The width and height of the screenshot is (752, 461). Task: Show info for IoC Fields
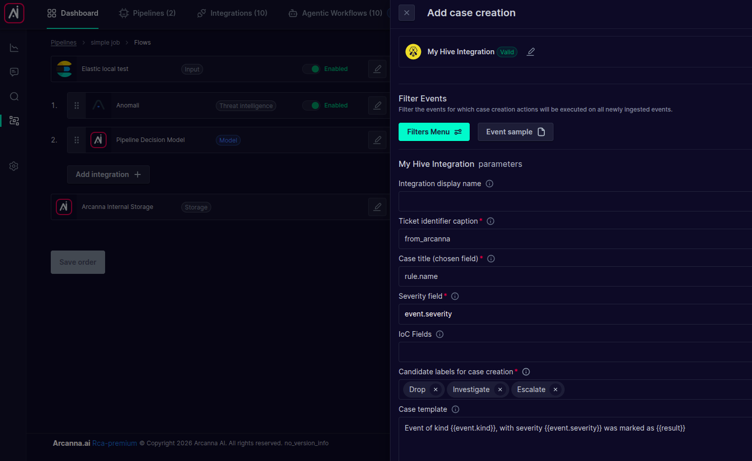point(440,334)
